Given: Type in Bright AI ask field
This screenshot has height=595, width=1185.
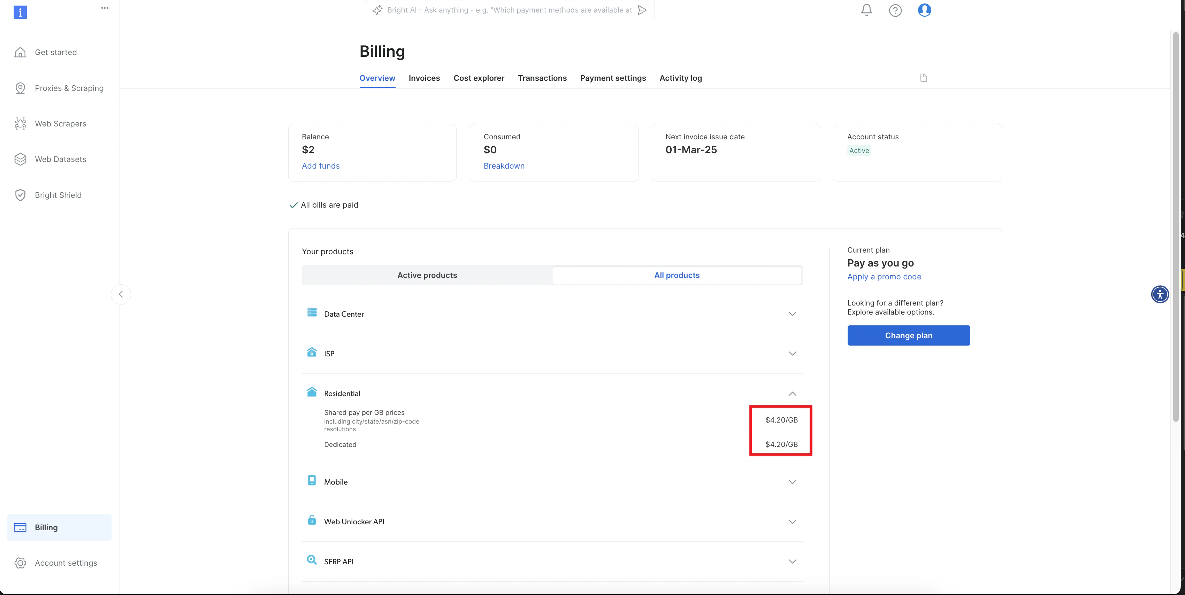Looking at the screenshot, I should pos(509,10).
